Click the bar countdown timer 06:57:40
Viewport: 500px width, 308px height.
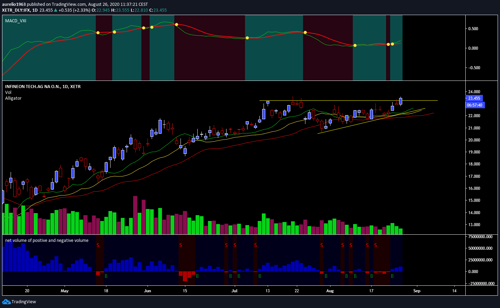475,105
